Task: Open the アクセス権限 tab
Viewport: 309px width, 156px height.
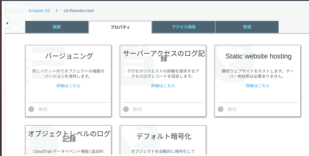Action: [x=184, y=27]
